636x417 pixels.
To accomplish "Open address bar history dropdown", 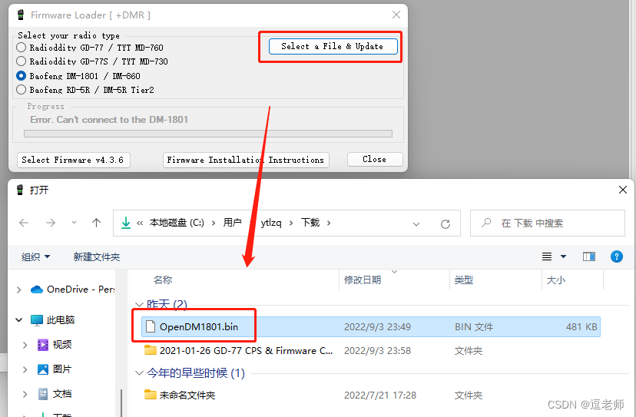I will (x=416, y=223).
